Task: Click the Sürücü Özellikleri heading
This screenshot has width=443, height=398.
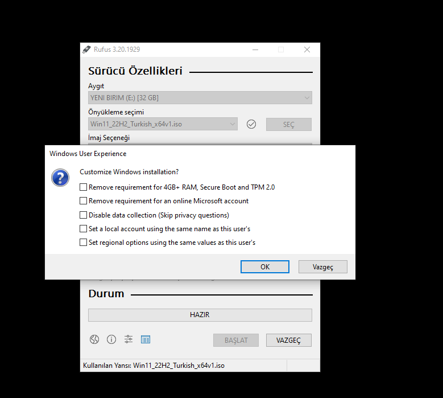Action: tap(135, 71)
